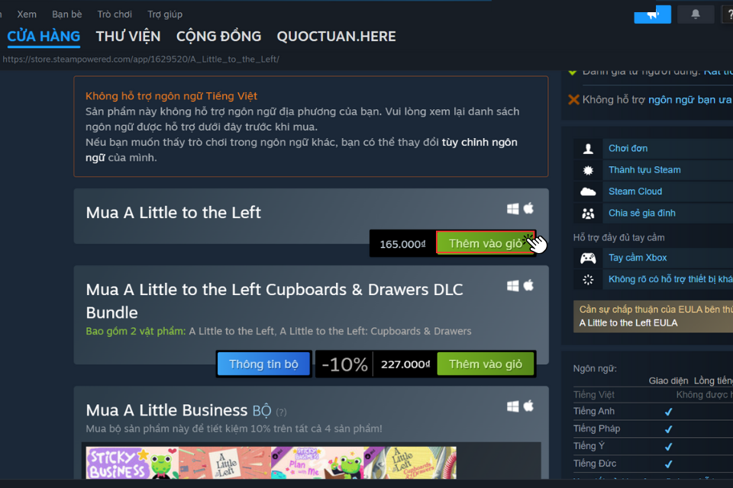
Task: Open the Trợ giúp menu
Action: click(165, 14)
